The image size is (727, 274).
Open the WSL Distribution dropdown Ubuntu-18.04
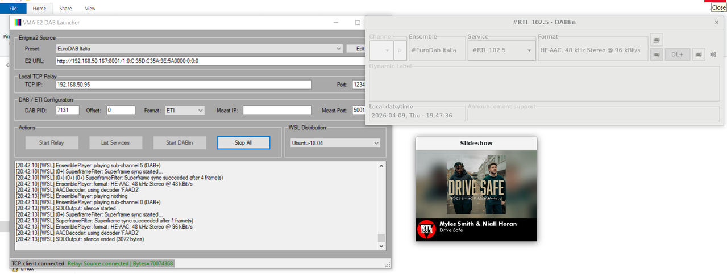(x=334, y=143)
